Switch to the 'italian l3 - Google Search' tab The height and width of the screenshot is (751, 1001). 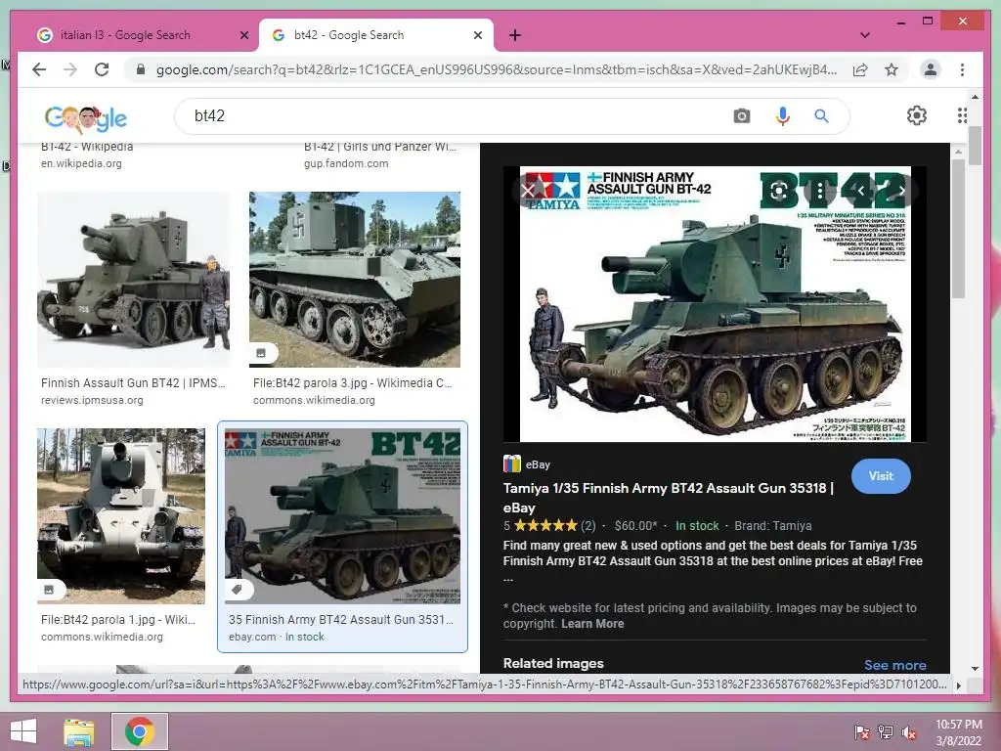pos(126,35)
